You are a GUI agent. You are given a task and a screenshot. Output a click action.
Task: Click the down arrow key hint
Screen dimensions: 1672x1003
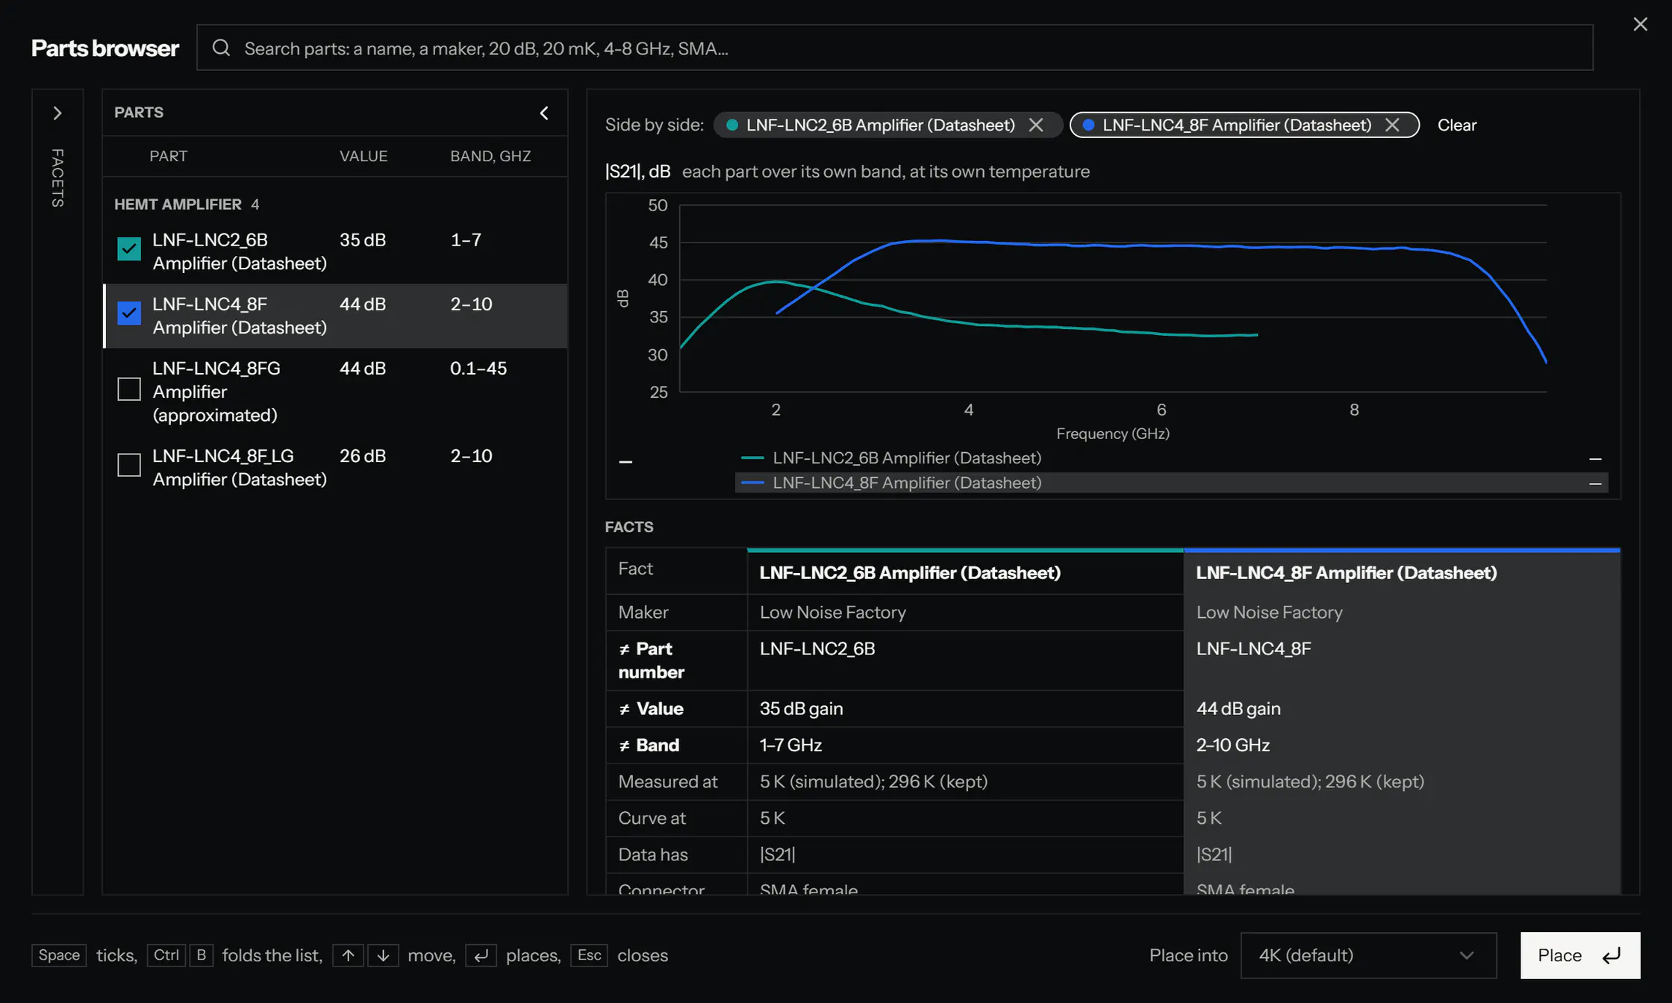click(383, 955)
